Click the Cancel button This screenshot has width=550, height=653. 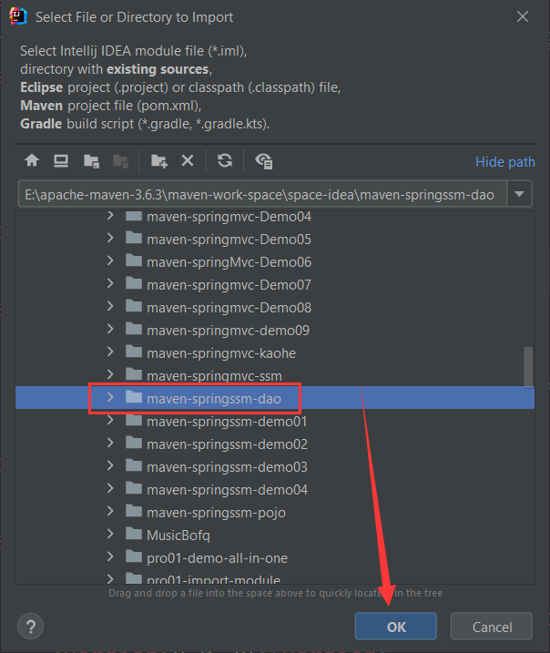492,627
